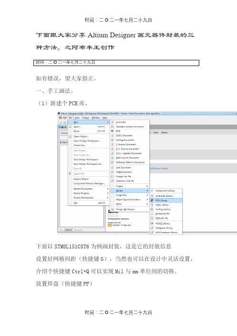Viewport: 237px width, 336px height.
Task: Click the new blank document toolbar icon
Action: tap(61, 122)
